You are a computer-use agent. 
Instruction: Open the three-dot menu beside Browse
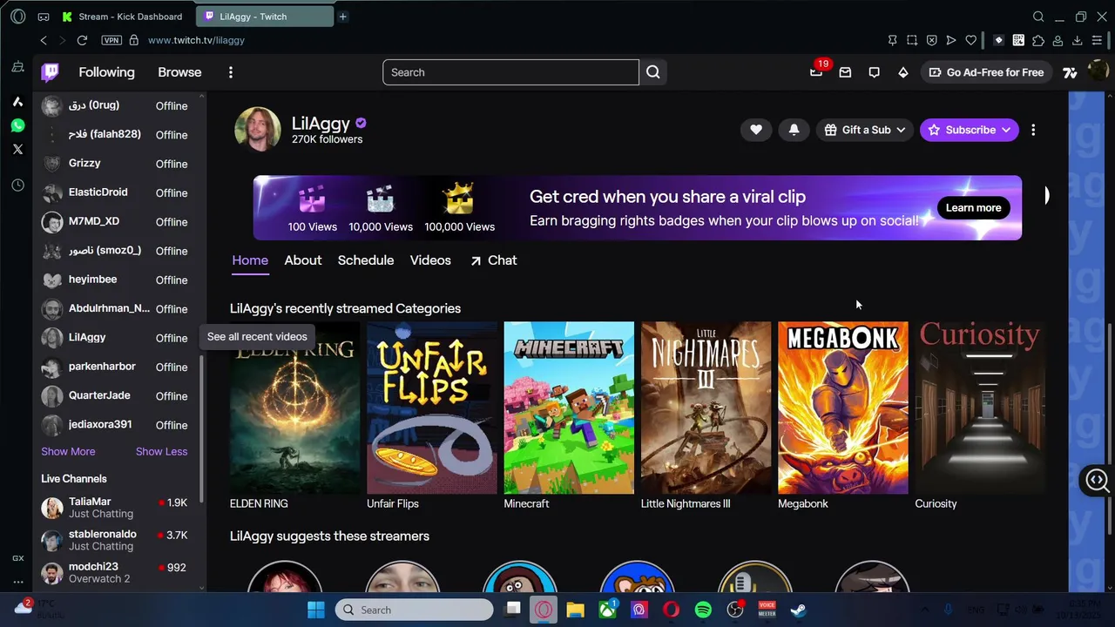(x=231, y=72)
